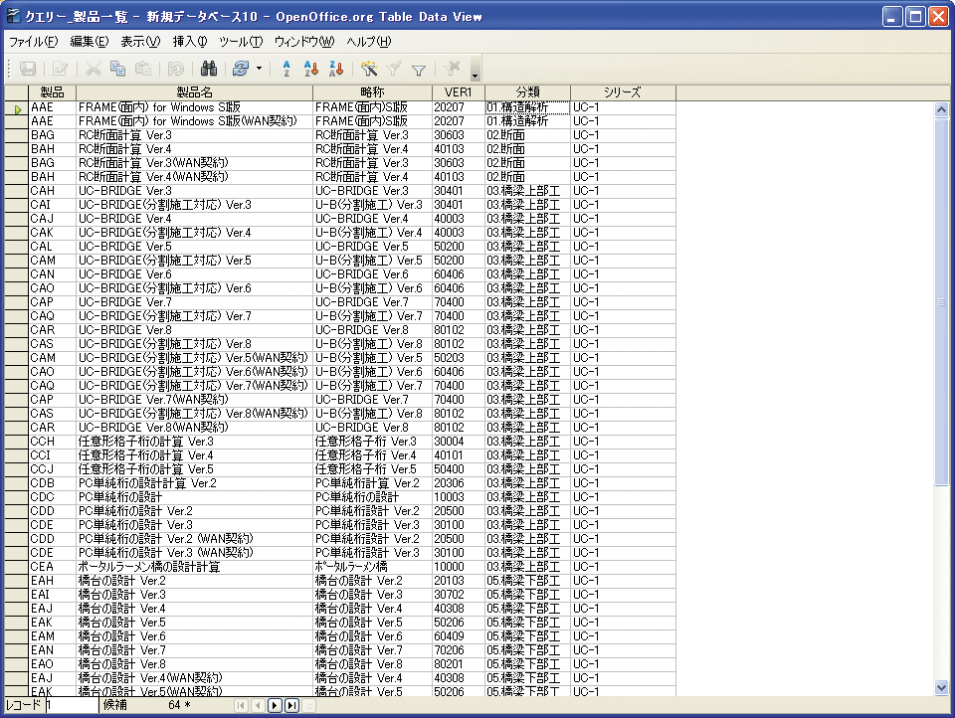The image size is (955, 718).
Task: Click the Save current record icon
Action: [28, 69]
